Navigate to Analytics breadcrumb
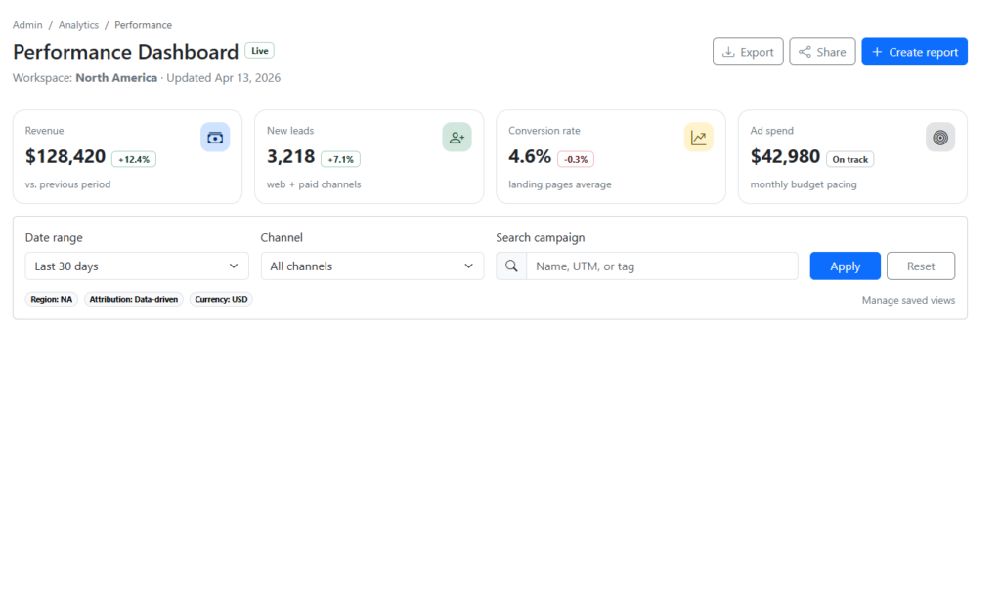1001x615 pixels. [78, 25]
